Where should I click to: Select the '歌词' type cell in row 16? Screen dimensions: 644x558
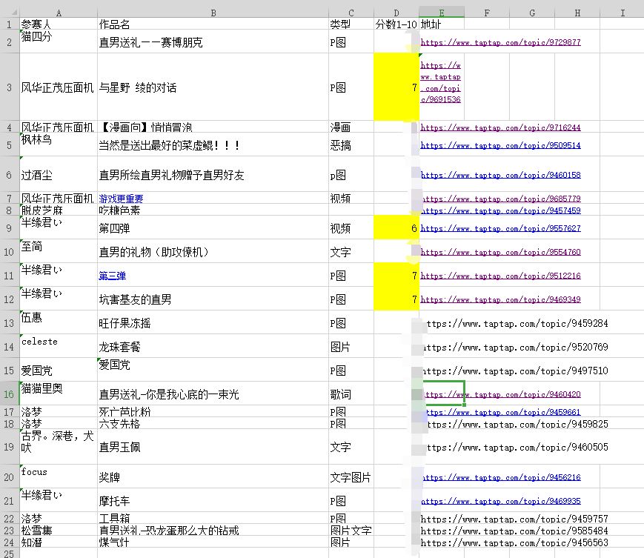[x=351, y=394]
